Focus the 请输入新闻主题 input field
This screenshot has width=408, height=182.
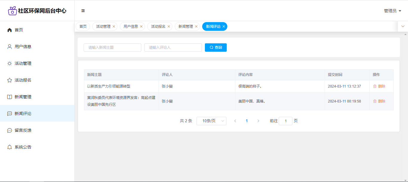(112, 48)
